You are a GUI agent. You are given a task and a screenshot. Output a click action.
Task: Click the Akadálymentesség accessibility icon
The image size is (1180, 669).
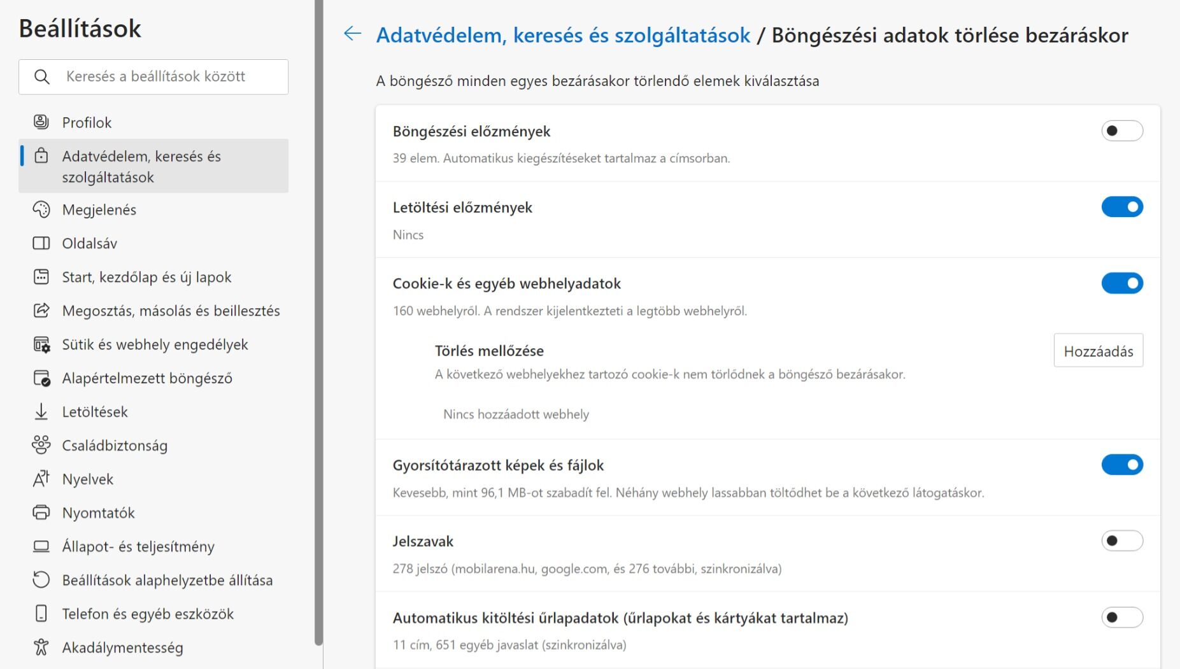pos(41,647)
